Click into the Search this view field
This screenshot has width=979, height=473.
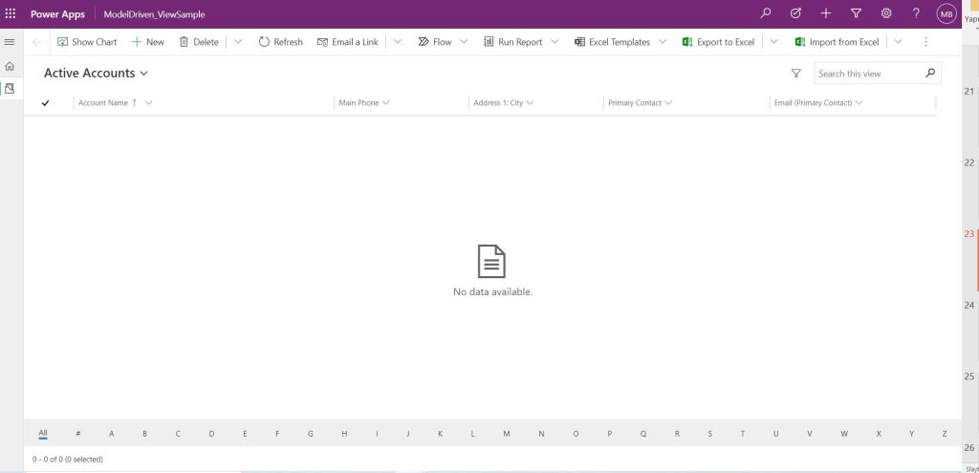868,74
